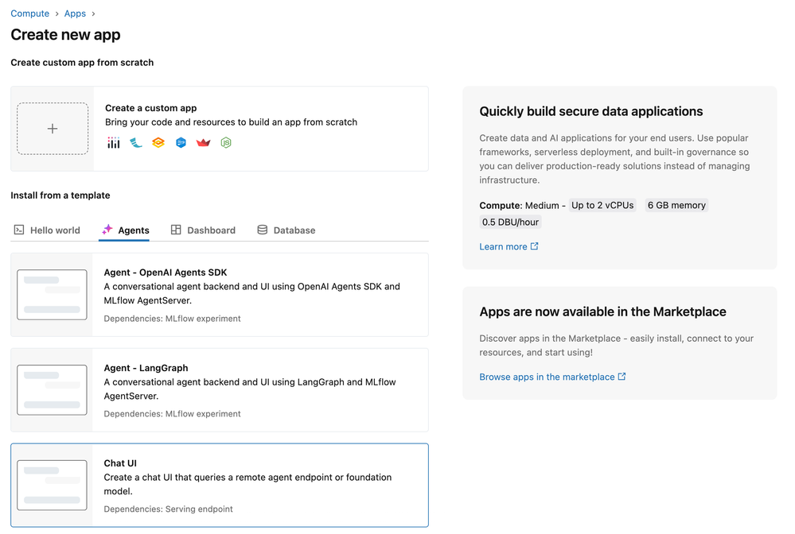The image size is (795, 534).
Task: Click the Flask horn icon
Action: pos(136,143)
